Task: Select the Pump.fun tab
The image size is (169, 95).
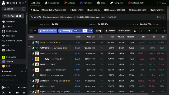Action: (x=116, y=3)
